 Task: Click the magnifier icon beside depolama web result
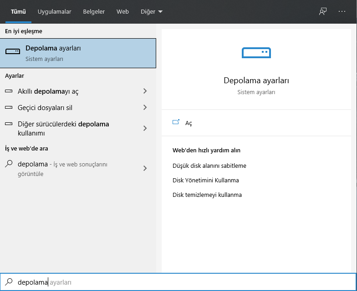point(9,164)
